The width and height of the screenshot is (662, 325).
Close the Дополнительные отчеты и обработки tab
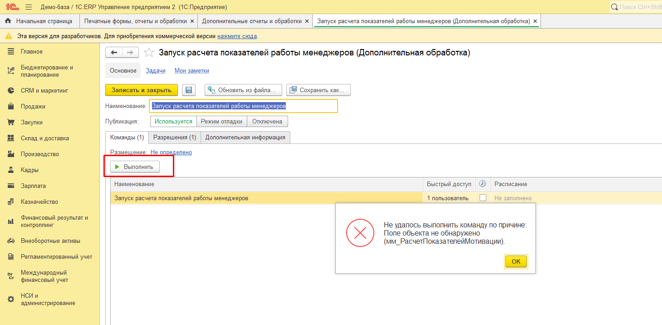[x=307, y=21]
